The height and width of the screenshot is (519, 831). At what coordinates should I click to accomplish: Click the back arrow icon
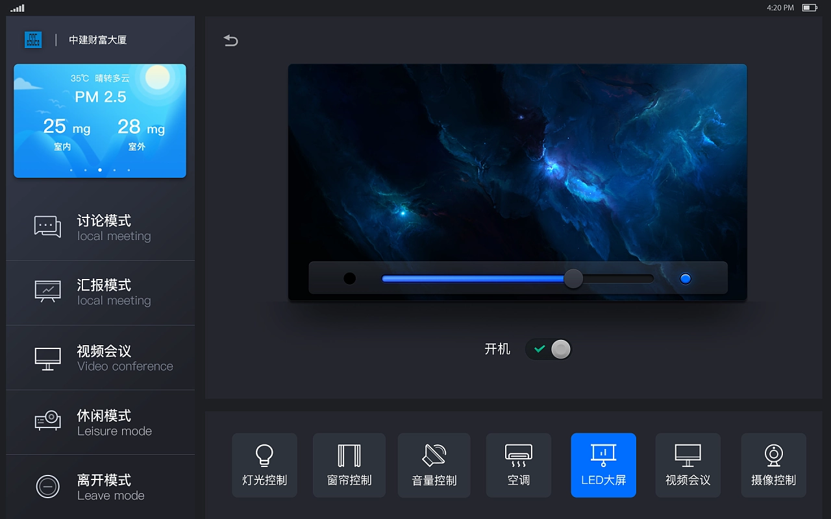tap(230, 40)
